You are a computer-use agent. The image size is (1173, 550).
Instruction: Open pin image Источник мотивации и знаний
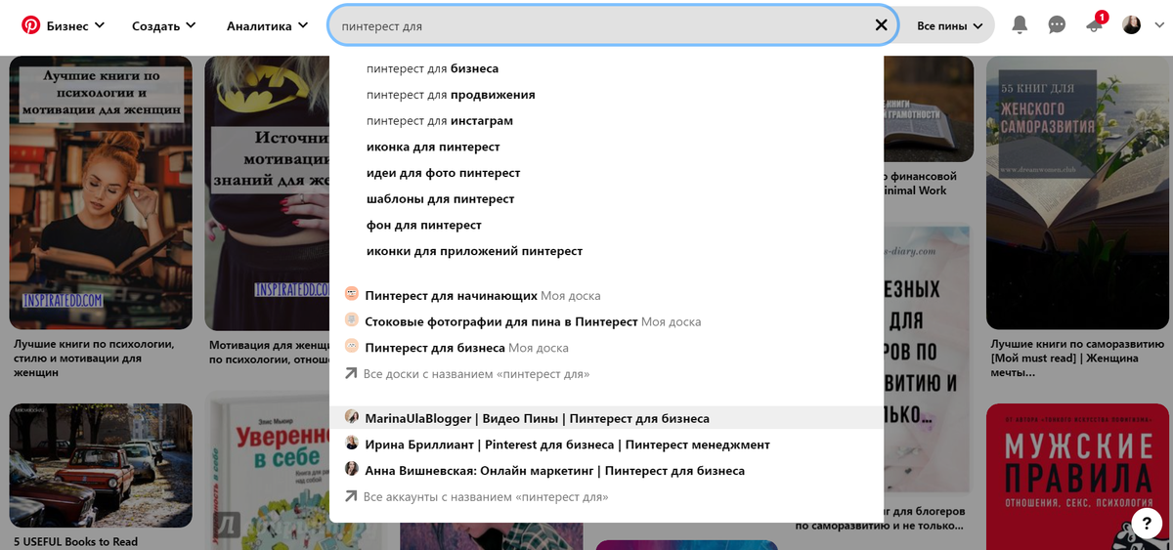pos(267,192)
